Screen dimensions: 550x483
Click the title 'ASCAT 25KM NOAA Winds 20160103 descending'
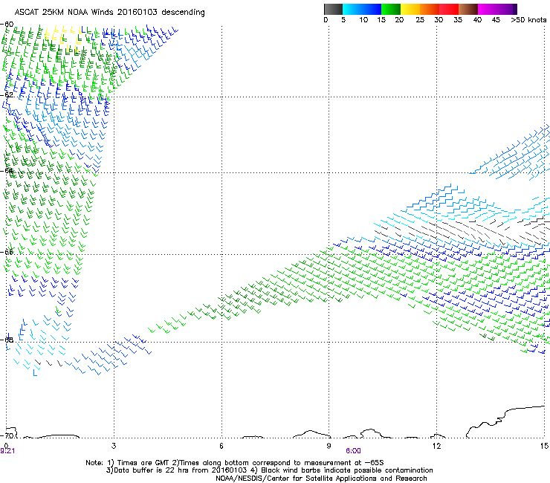tap(109, 13)
